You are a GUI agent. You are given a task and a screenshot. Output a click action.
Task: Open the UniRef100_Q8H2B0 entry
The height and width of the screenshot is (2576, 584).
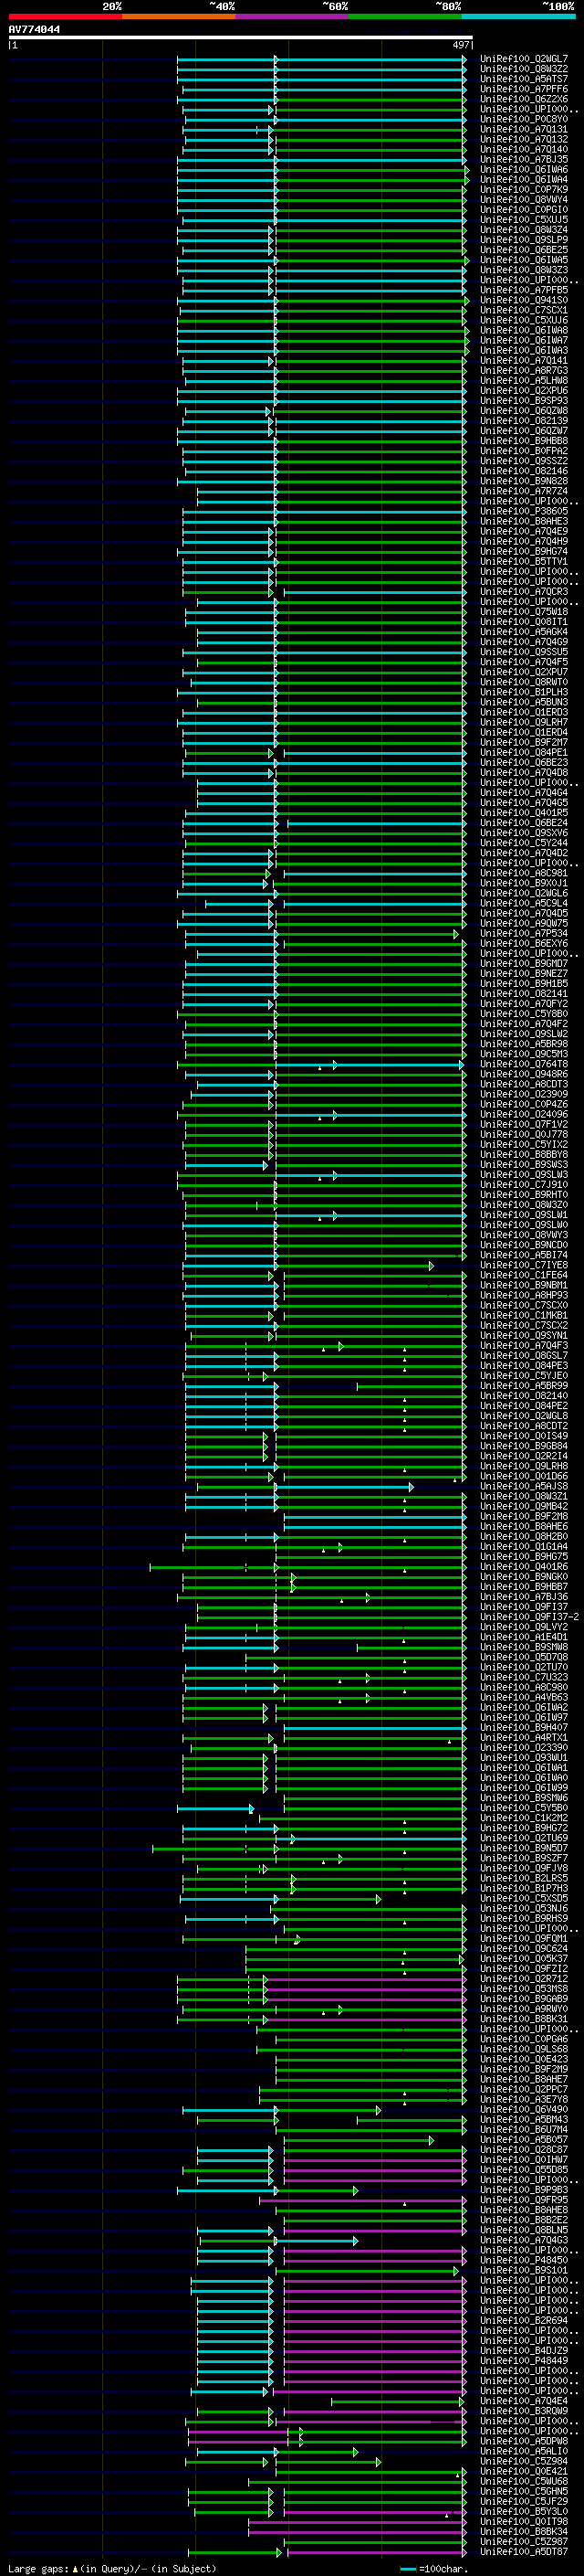pos(523,1536)
